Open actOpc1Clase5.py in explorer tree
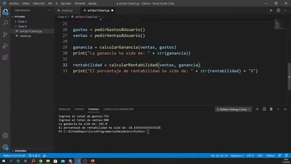The height and width of the screenshot is (164, 291). click(x=30, y=31)
